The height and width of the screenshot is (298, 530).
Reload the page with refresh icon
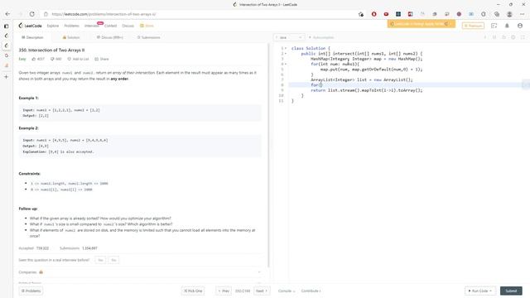point(31,14)
